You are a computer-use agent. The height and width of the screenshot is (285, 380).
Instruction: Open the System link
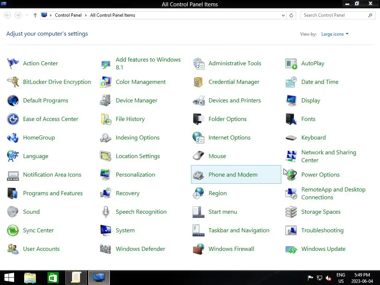point(125,230)
